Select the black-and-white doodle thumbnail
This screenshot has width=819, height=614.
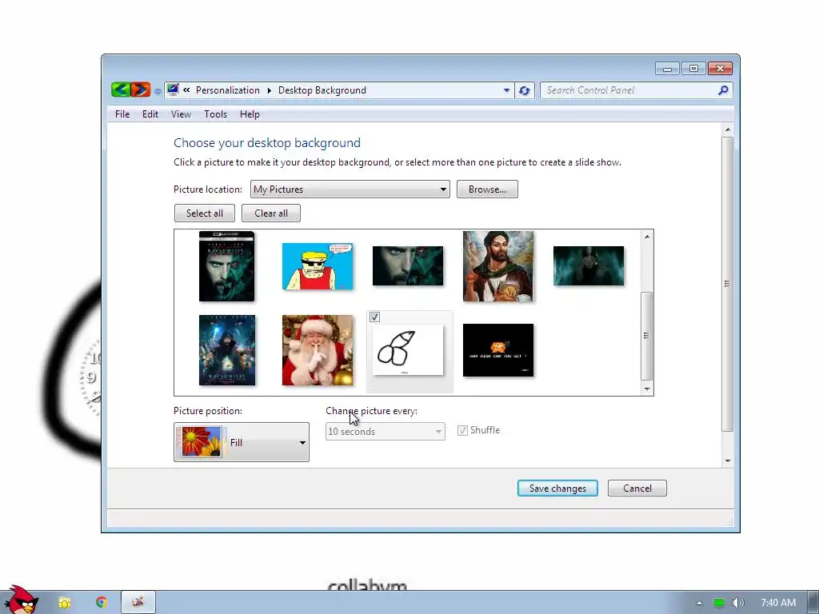click(x=408, y=350)
